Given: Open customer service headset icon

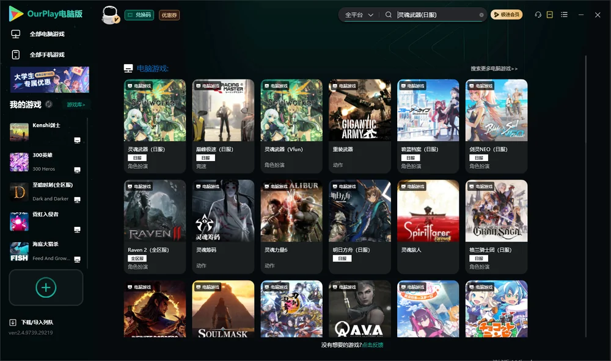Looking at the screenshot, I should pos(538,15).
